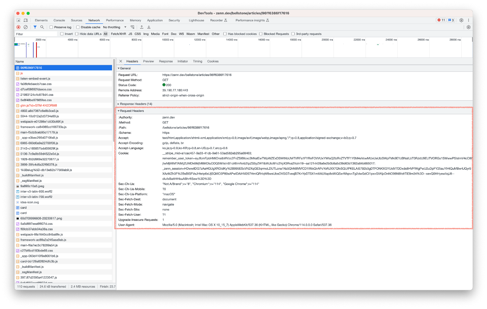Image resolution: width=487 pixels, height=309 pixels.
Task: Click the request list scrollbar
Action: (x=114, y=100)
